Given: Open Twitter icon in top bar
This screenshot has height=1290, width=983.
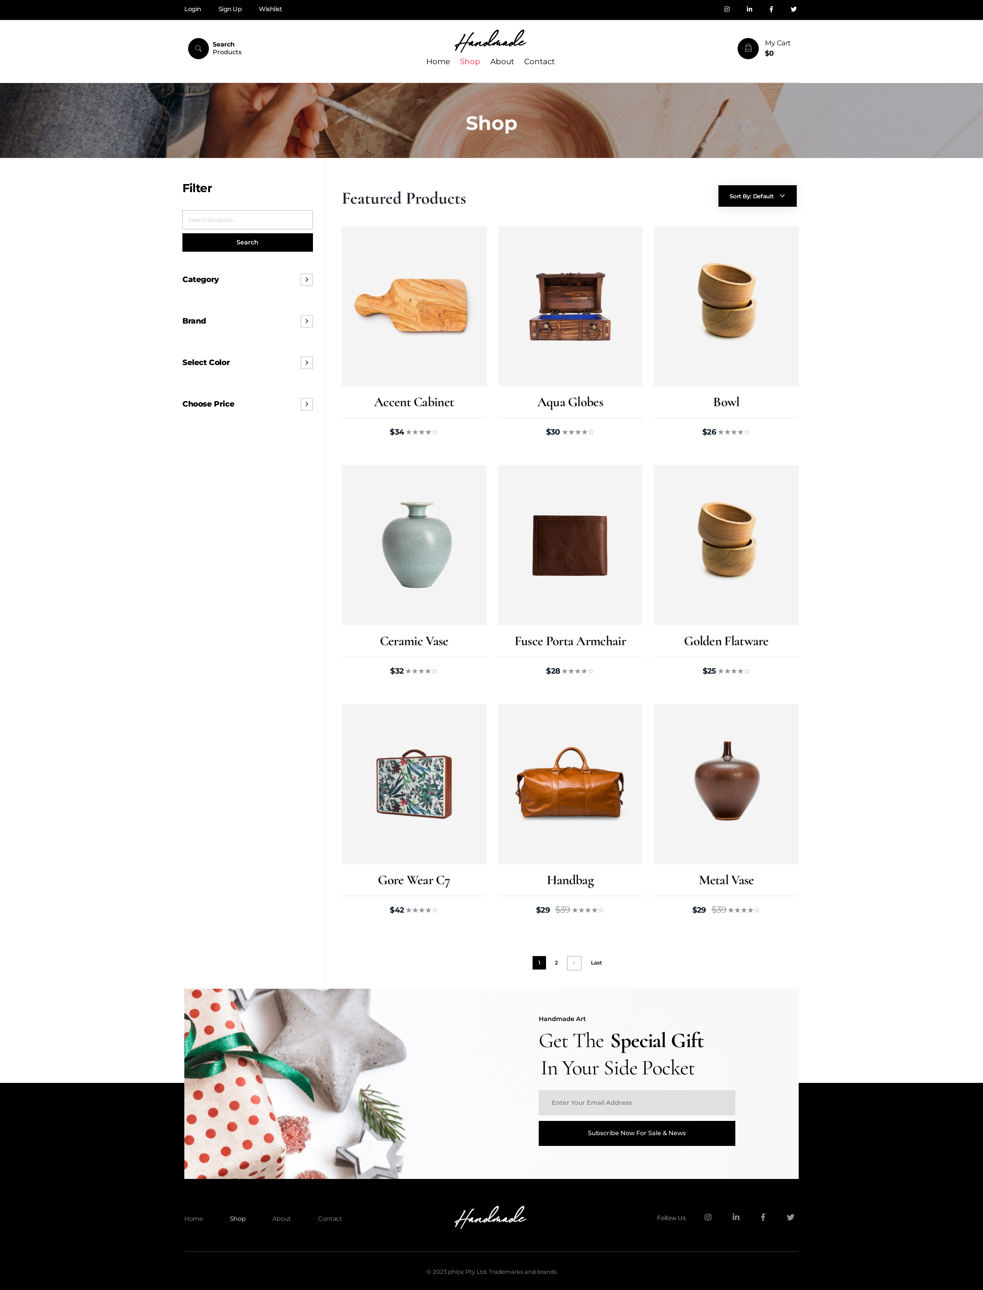Looking at the screenshot, I should coord(793,9).
